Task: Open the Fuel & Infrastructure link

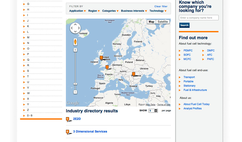Action: click(195, 90)
